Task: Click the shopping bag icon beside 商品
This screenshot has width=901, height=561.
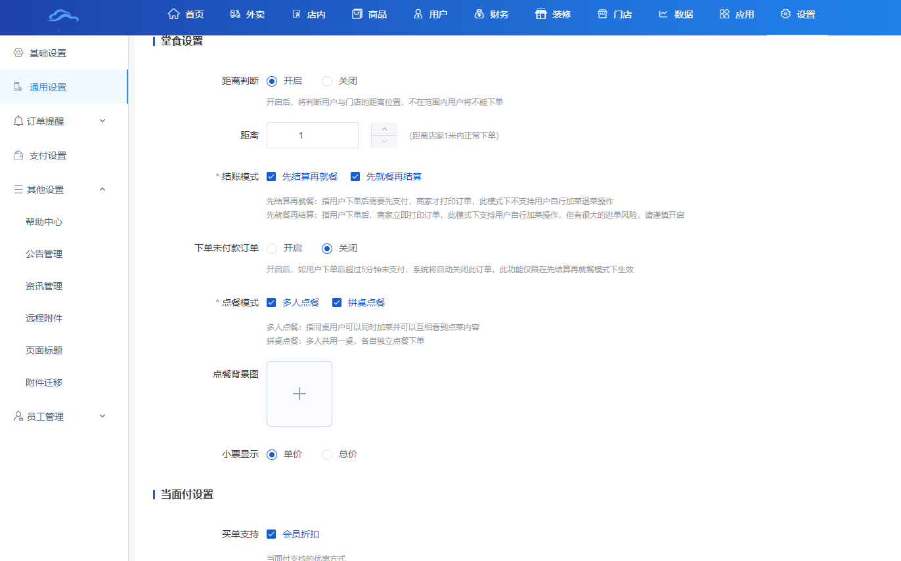Action: click(357, 14)
